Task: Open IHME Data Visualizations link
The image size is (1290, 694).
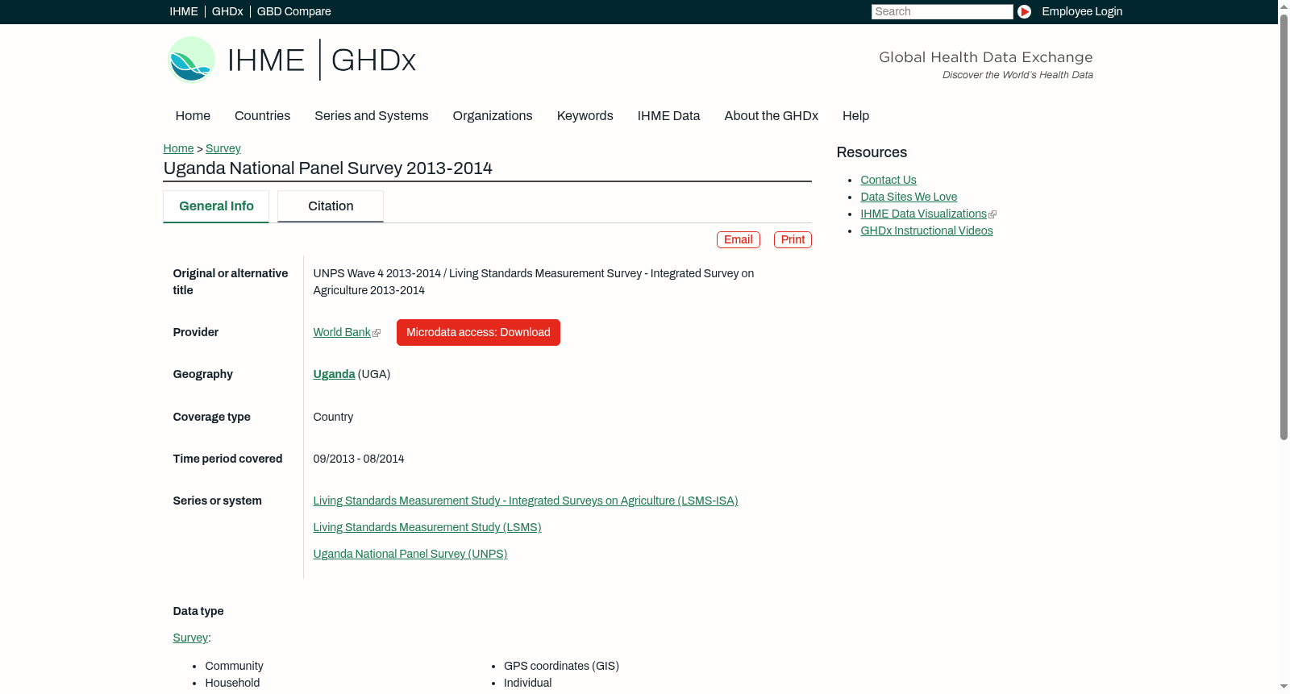Action: click(923, 214)
